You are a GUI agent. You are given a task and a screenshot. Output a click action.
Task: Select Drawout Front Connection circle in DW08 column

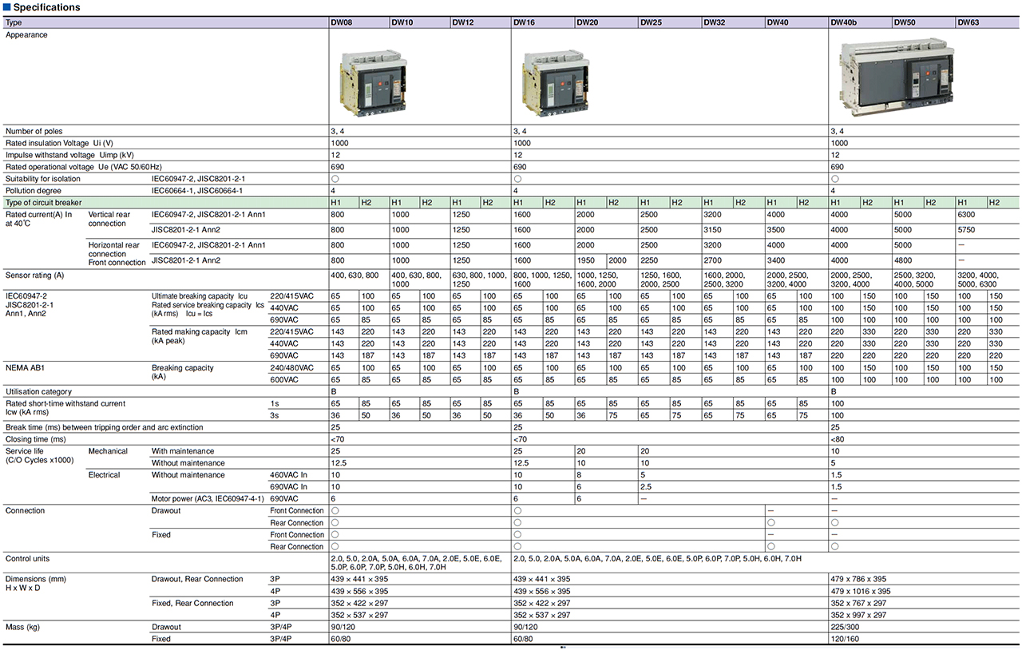(335, 511)
